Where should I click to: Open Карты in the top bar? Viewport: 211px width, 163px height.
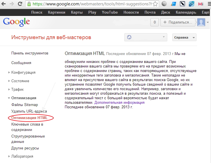point(77,12)
